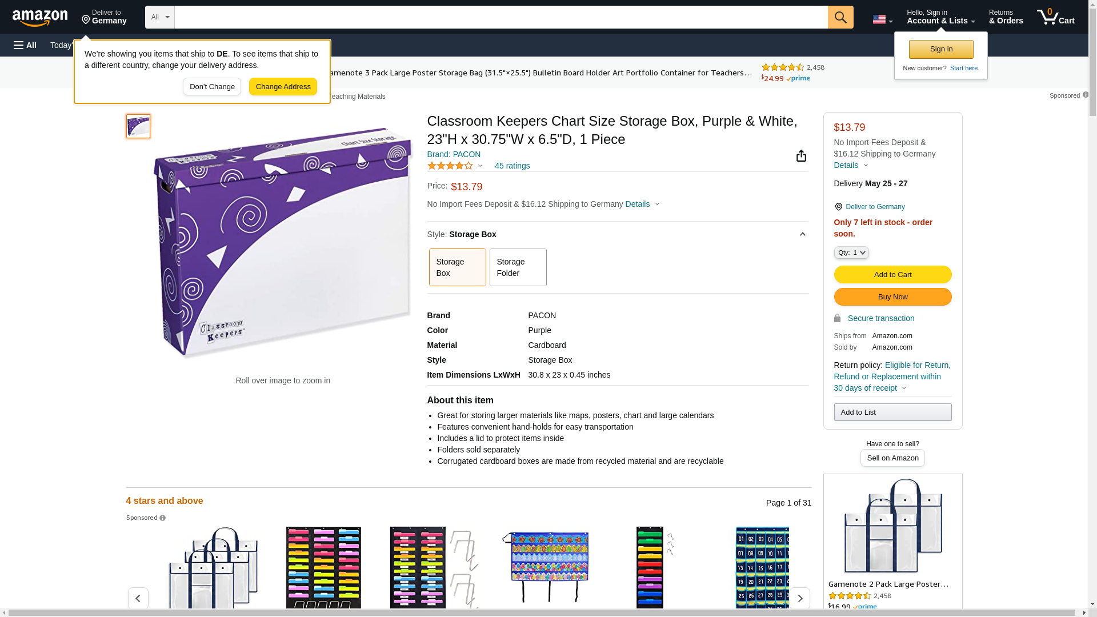
Task: Select the Storage Box style option
Action: (457, 267)
